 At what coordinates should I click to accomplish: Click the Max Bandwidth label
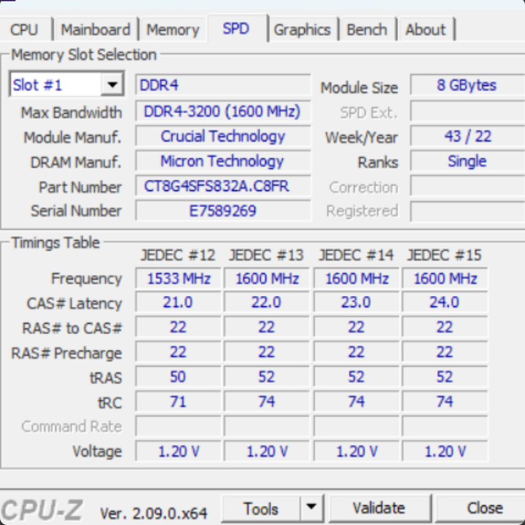pos(71,112)
